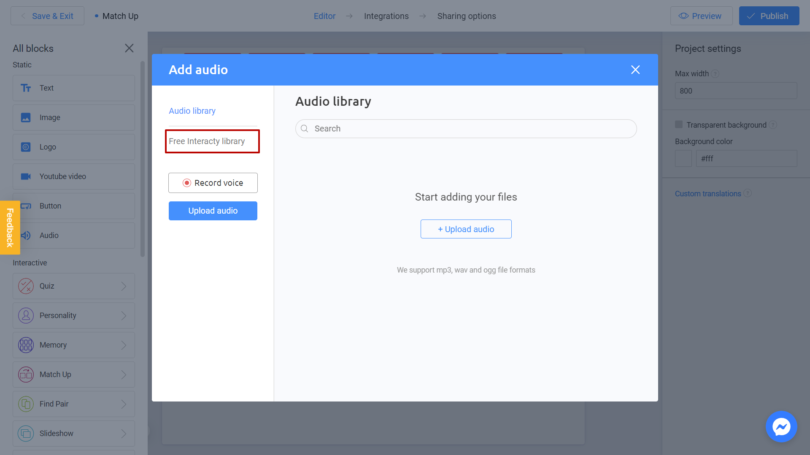Click the plus Upload audio link
The image size is (810, 455).
tap(466, 228)
